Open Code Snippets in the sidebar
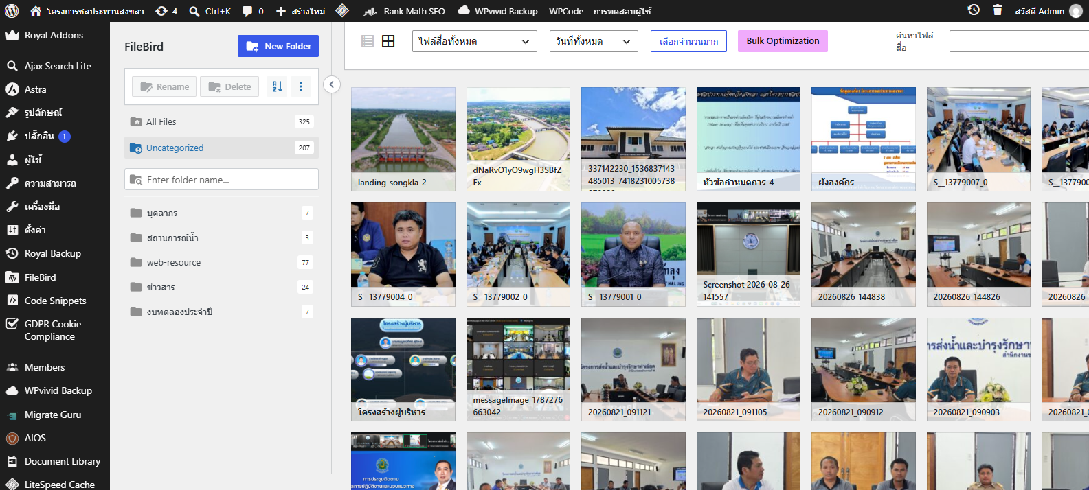The width and height of the screenshot is (1089, 490). coord(55,301)
